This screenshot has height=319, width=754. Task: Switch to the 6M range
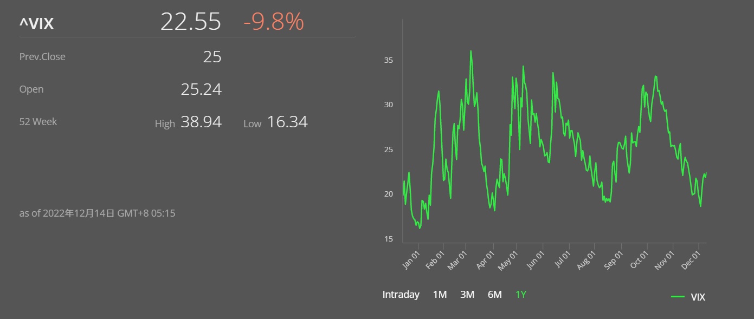tap(494, 295)
